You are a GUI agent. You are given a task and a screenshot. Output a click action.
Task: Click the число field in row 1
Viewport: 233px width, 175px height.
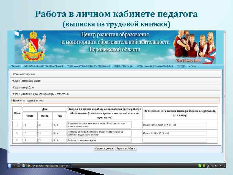[30, 125]
